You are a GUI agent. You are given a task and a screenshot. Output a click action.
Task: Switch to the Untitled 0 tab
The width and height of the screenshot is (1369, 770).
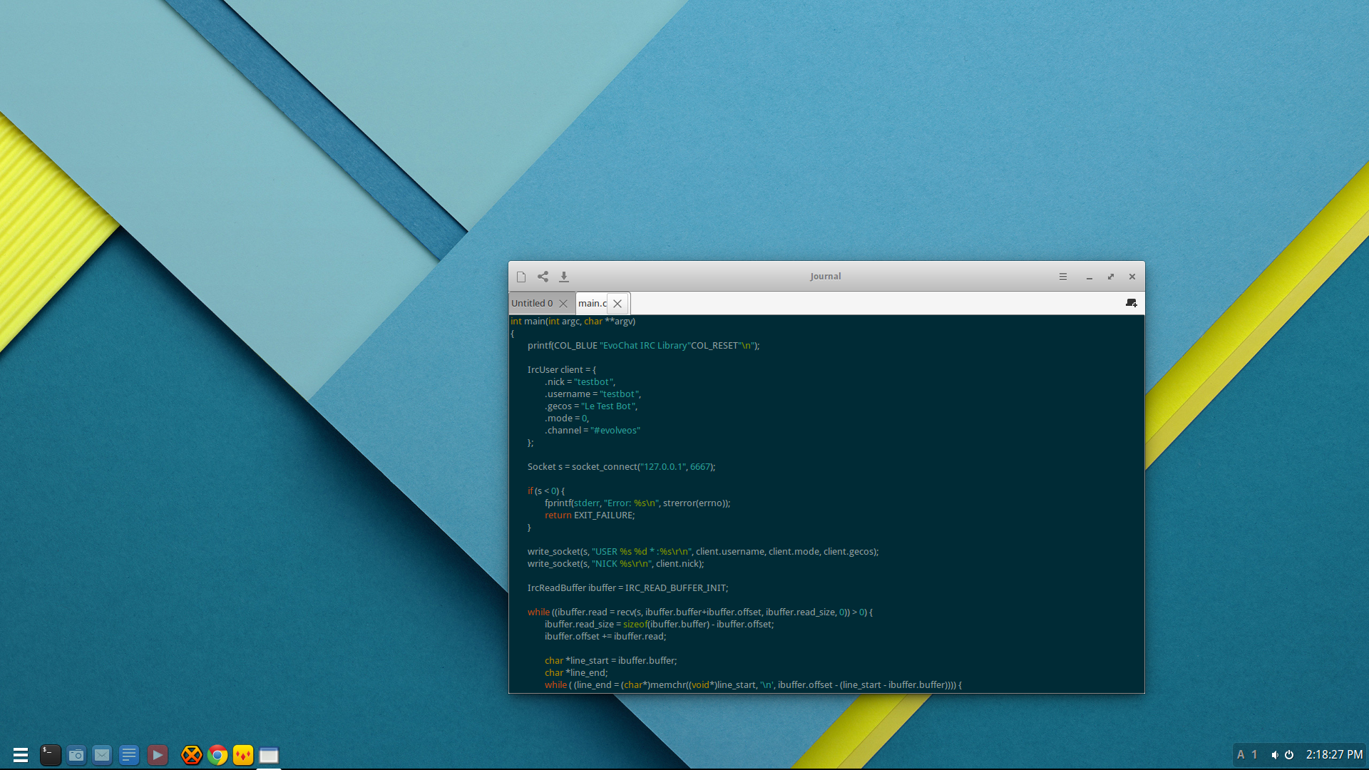point(532,303)
